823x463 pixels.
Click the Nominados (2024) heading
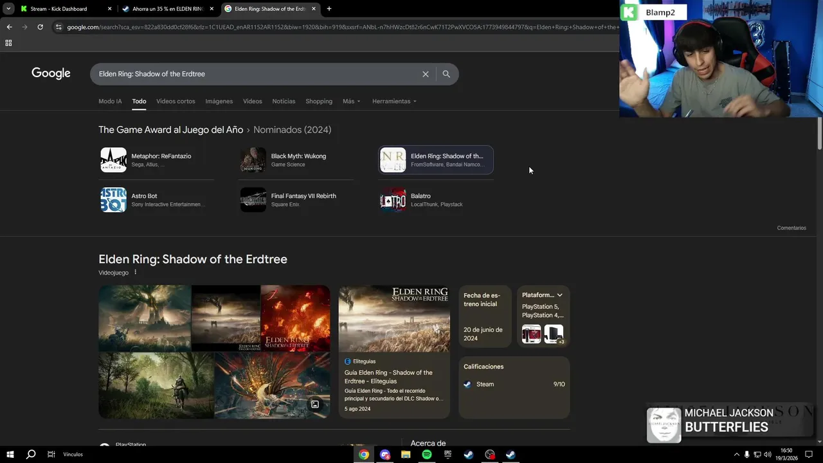[x=292, y=130]
